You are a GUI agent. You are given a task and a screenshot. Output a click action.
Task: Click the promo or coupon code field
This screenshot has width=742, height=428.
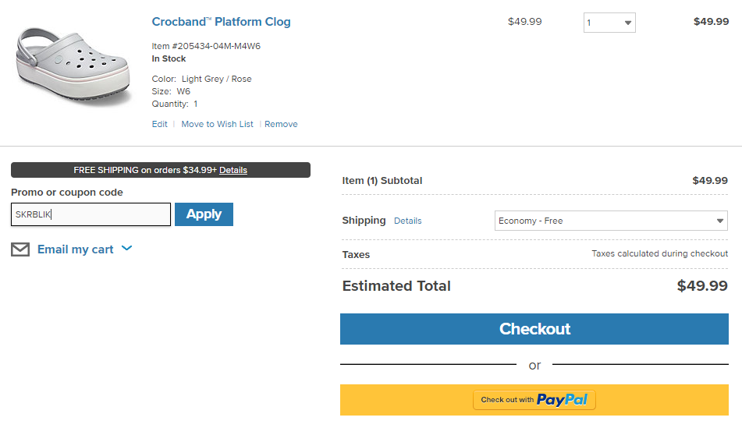click(91, 214)
